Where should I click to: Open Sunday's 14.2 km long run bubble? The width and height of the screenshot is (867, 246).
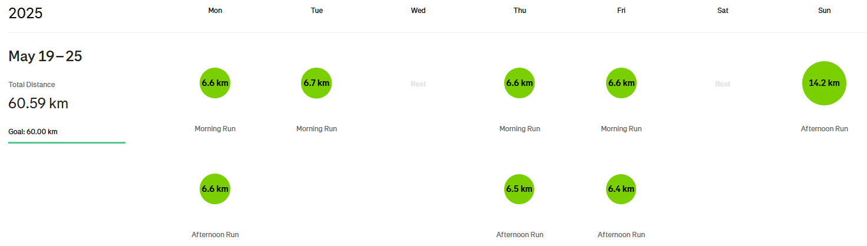point(825,83)
